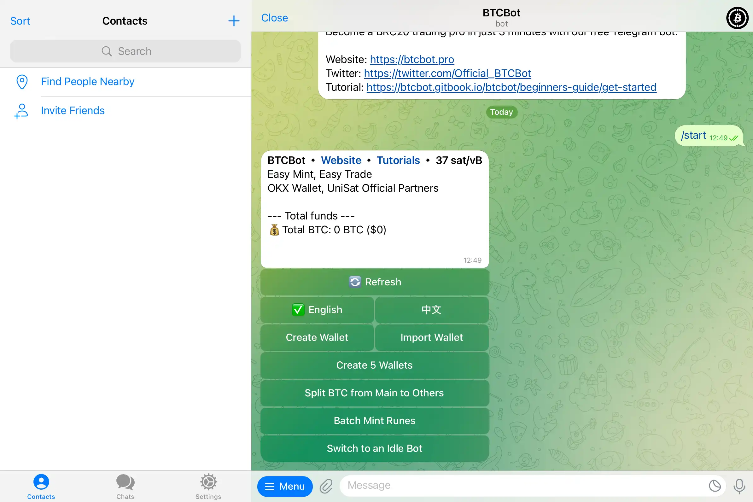Screen dimensions: 753x502
Task: Open BTCBot profile avatar icon
Action: [x=737, y=18]
